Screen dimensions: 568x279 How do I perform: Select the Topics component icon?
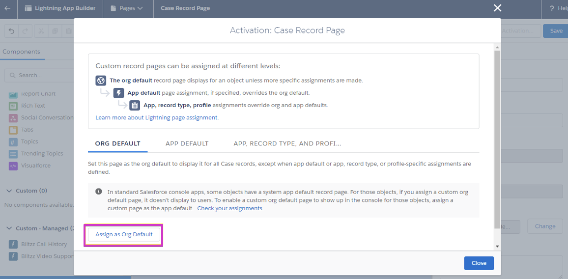(x=13, y=142)
